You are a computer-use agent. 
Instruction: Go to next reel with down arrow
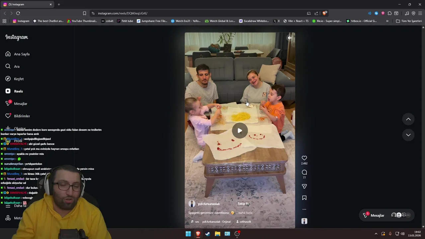408,135
